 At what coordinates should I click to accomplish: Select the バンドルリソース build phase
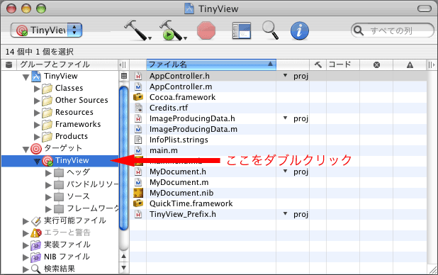(x=92, y=184)
